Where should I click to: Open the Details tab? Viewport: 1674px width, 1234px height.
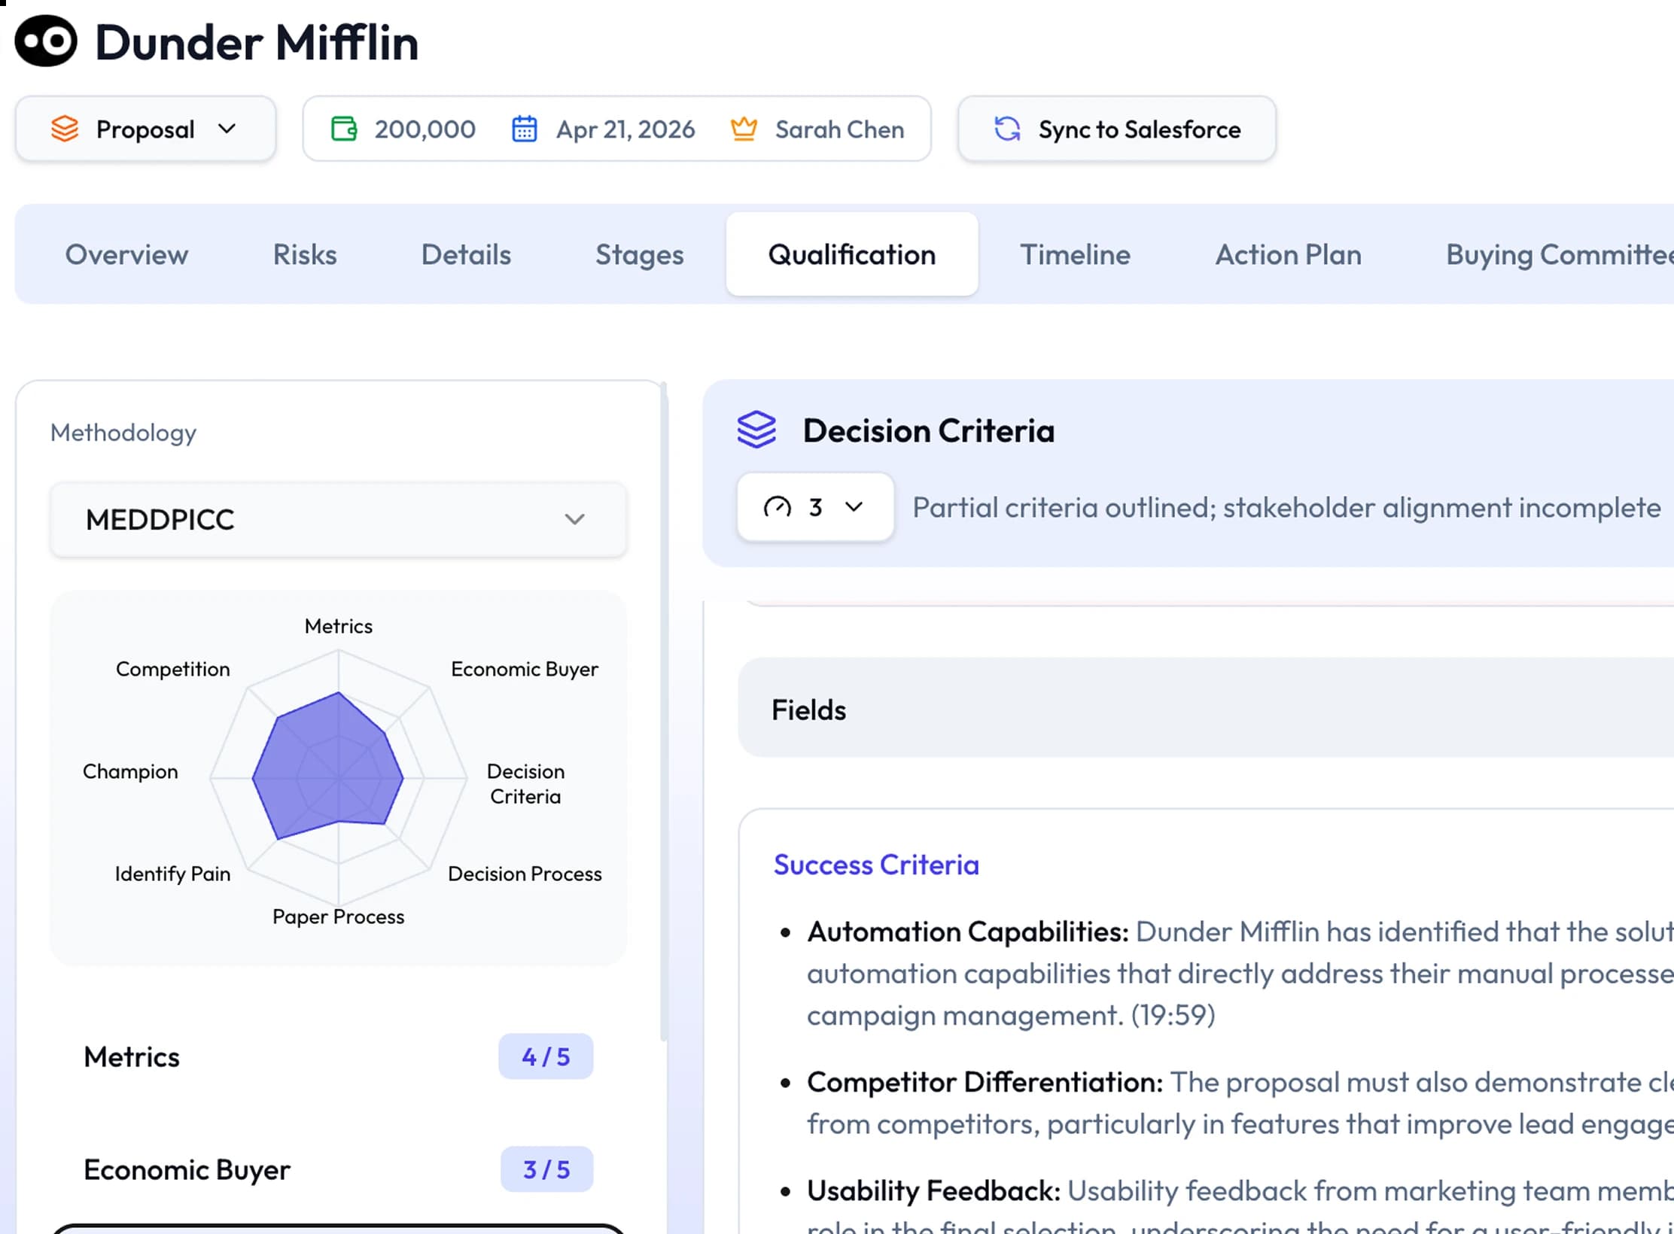(x=466, y=254)
